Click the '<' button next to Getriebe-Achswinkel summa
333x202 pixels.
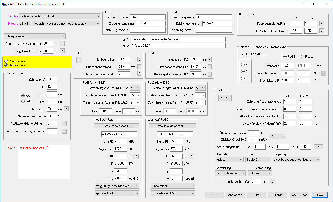(x=62, y=43)
